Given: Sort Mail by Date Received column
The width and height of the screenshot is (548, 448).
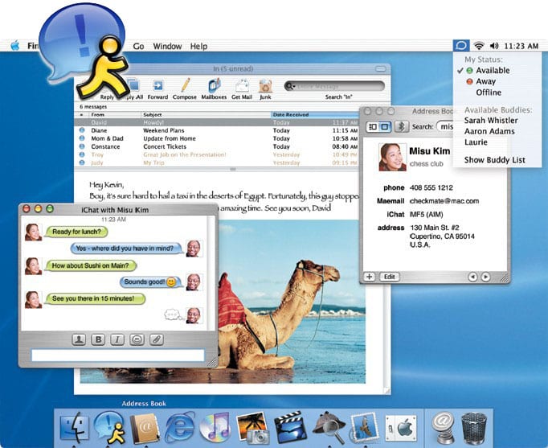Looking at the screenshot, I should coord(314,114).
